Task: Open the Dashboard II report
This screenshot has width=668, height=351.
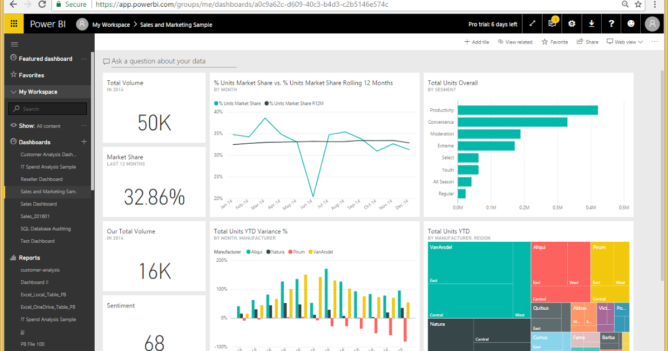Action: [x=35, y=282]
